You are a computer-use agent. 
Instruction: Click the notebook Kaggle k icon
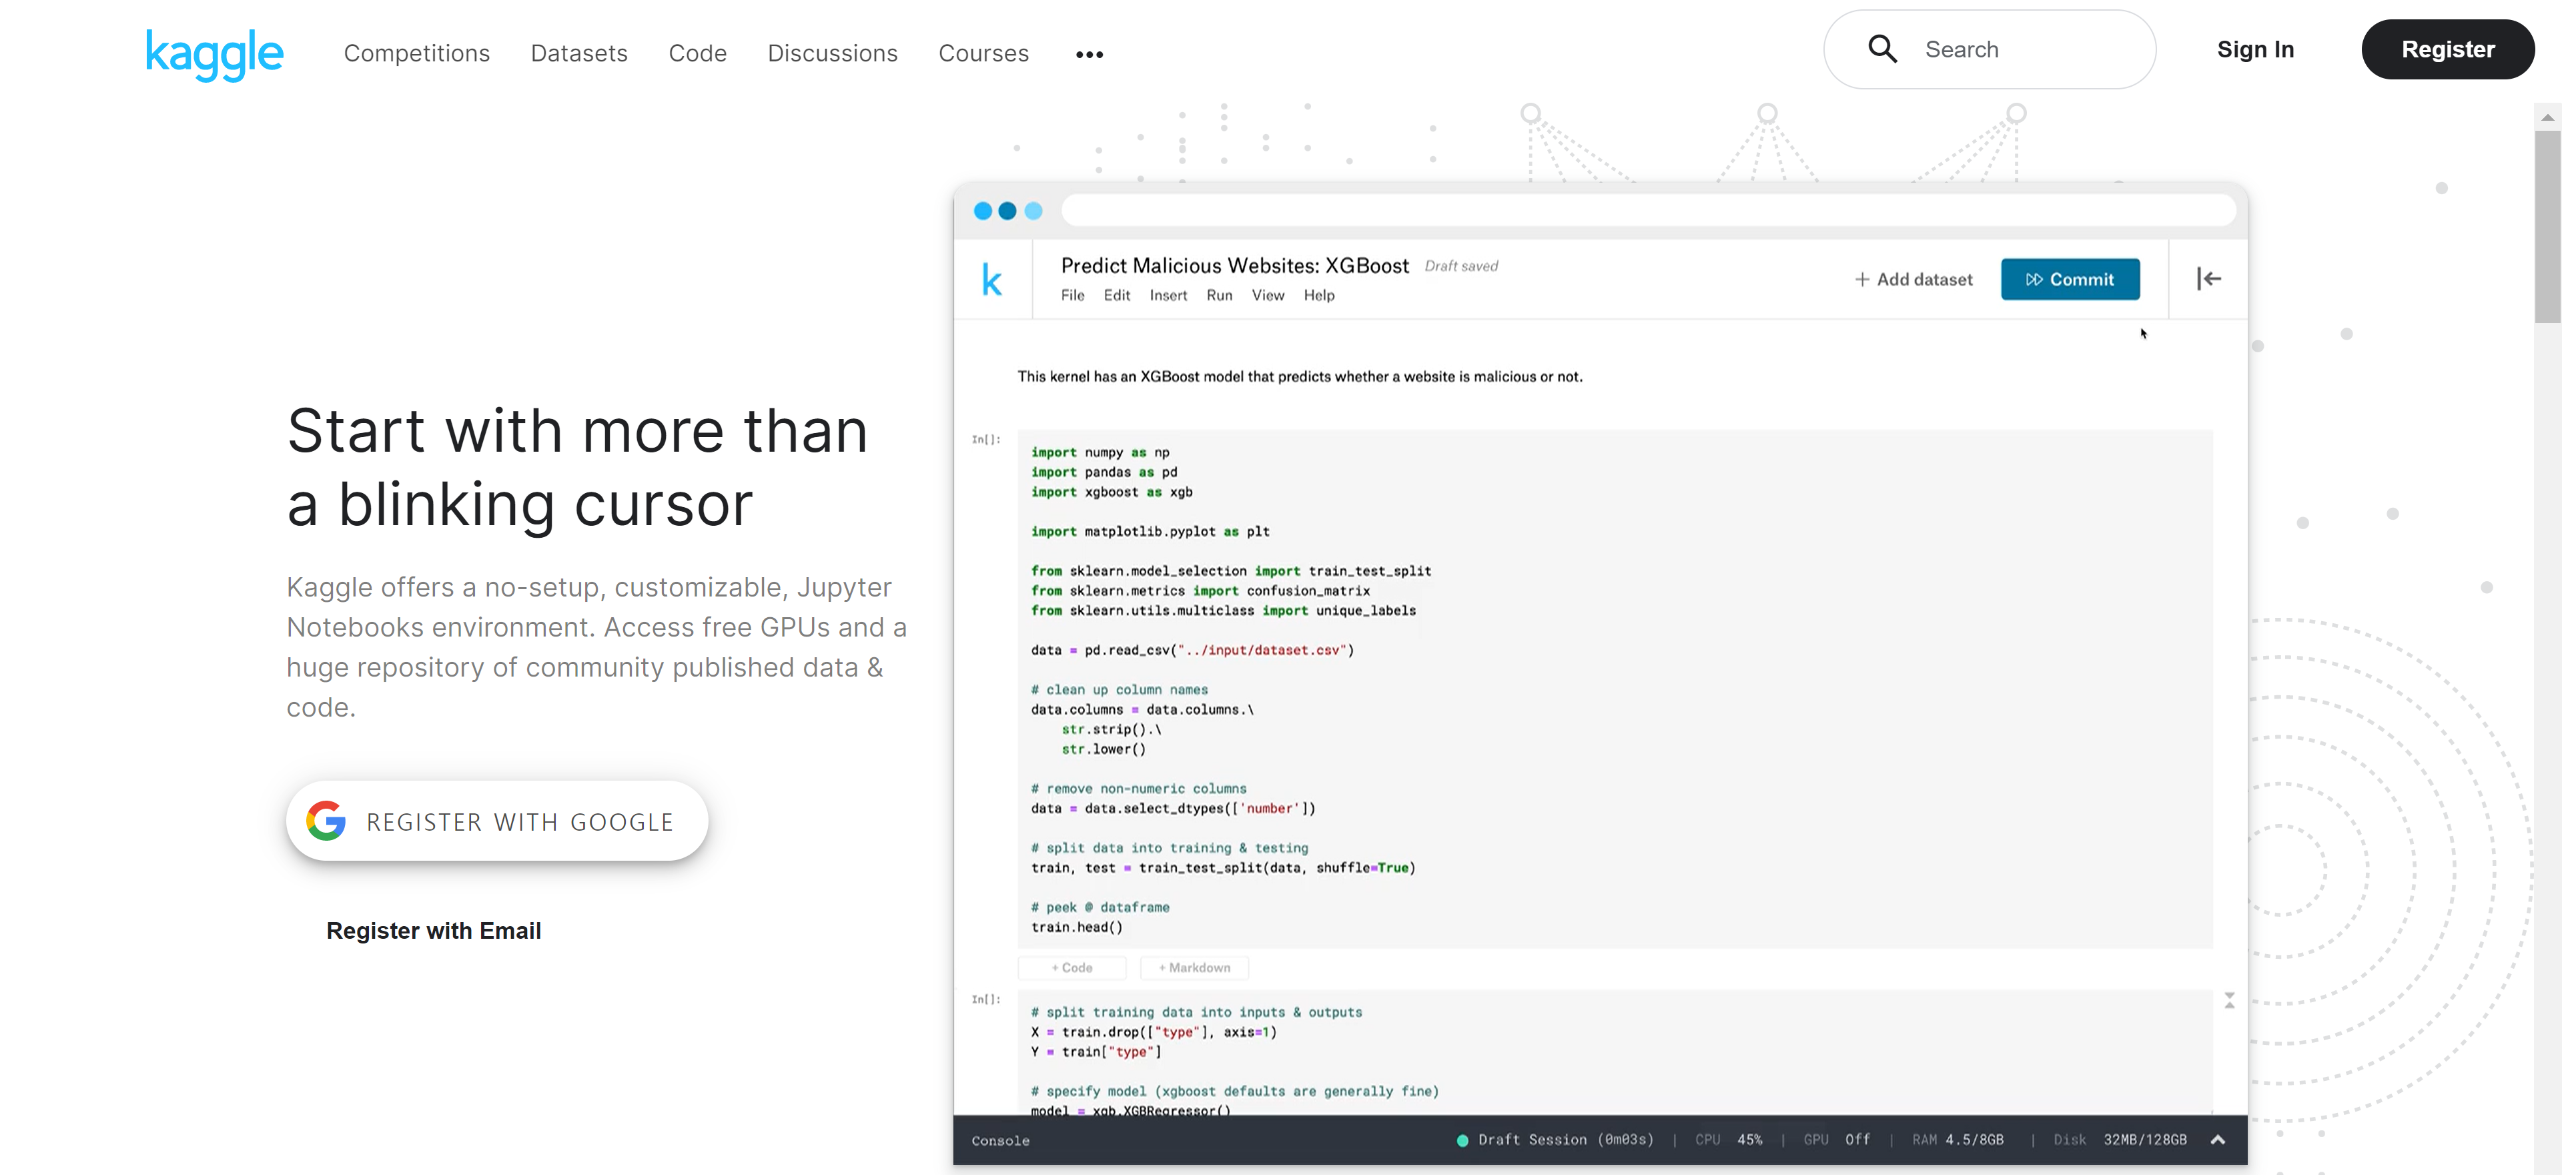[991, 280]
